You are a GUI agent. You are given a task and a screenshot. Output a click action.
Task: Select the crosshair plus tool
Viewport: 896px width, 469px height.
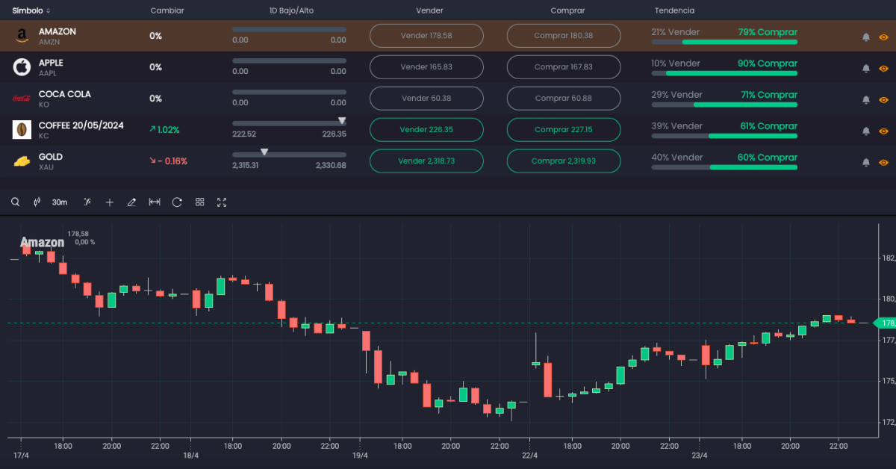point(110,202)
